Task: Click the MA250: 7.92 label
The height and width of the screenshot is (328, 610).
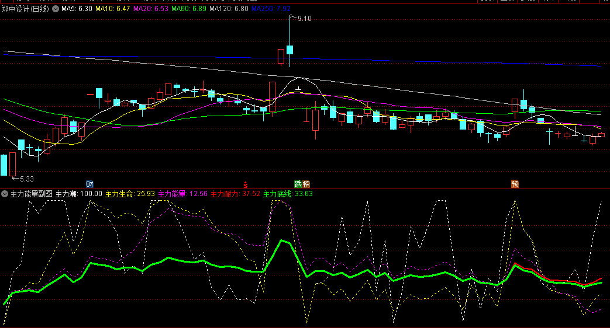Action: (x=271, y=9)
